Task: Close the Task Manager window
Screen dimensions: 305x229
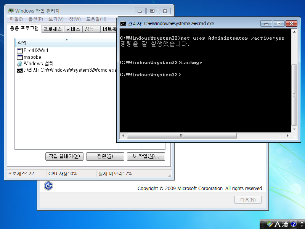Action: pyautogui.click(x=165, y=11)
